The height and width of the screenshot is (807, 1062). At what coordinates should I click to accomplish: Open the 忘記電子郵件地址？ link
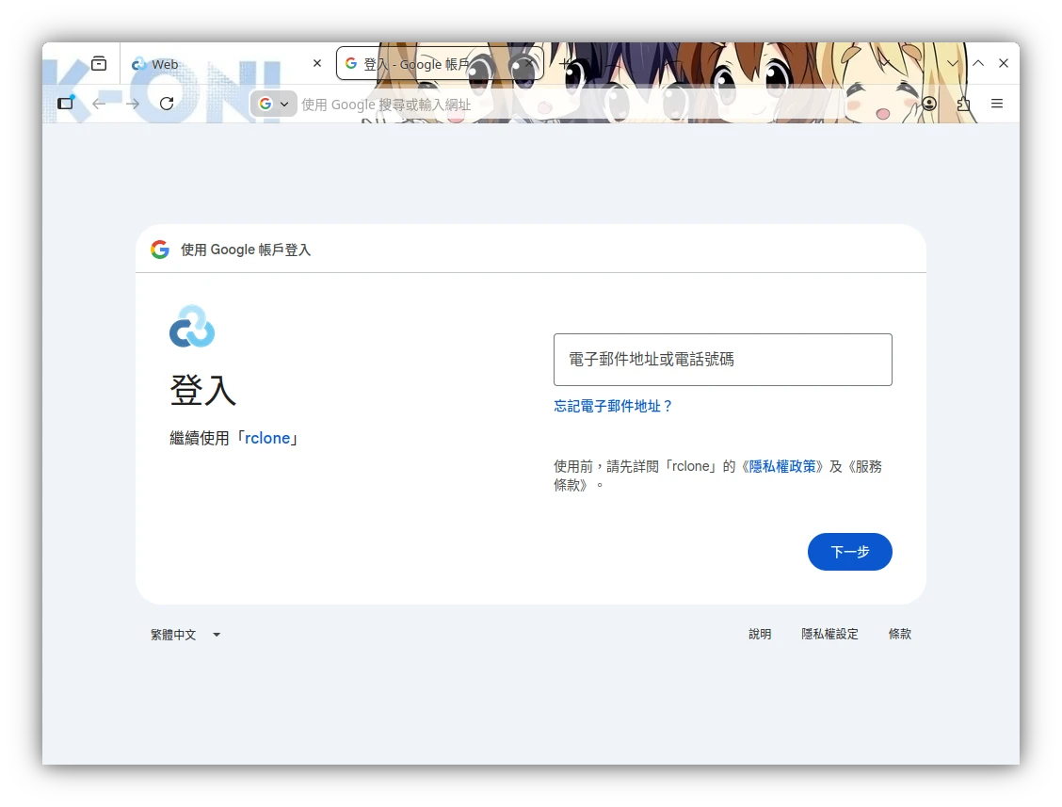click(x=612, y=406)
